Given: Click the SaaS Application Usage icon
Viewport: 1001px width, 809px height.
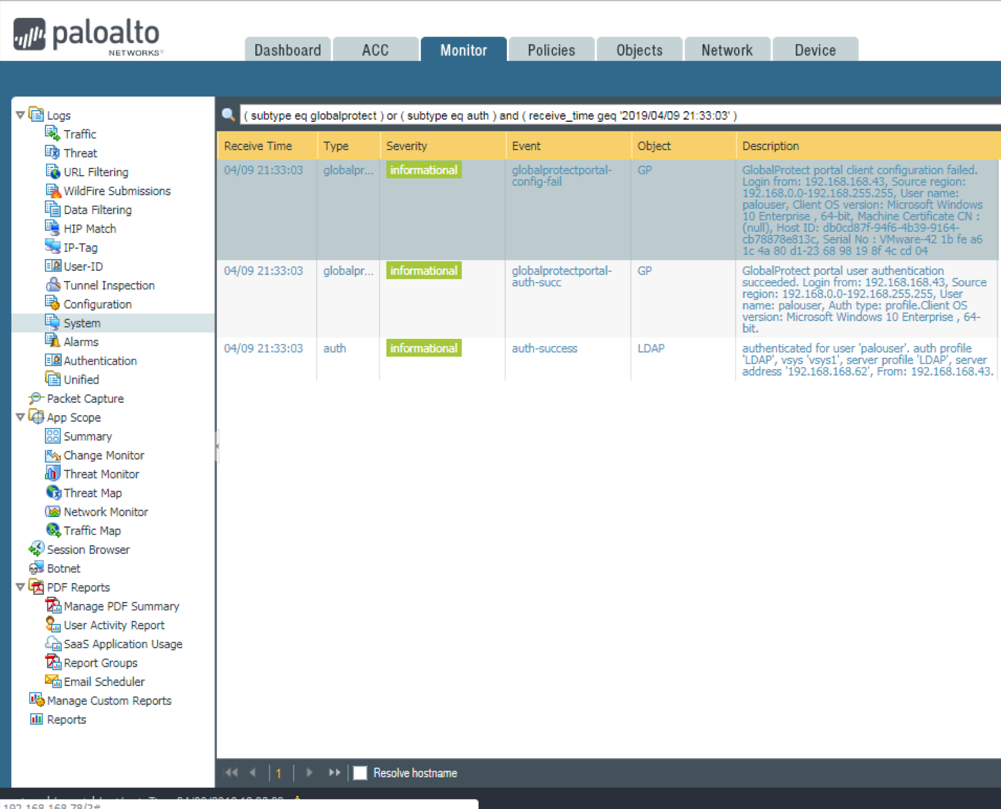Looking at the screenshot, I should click(53, 643).
